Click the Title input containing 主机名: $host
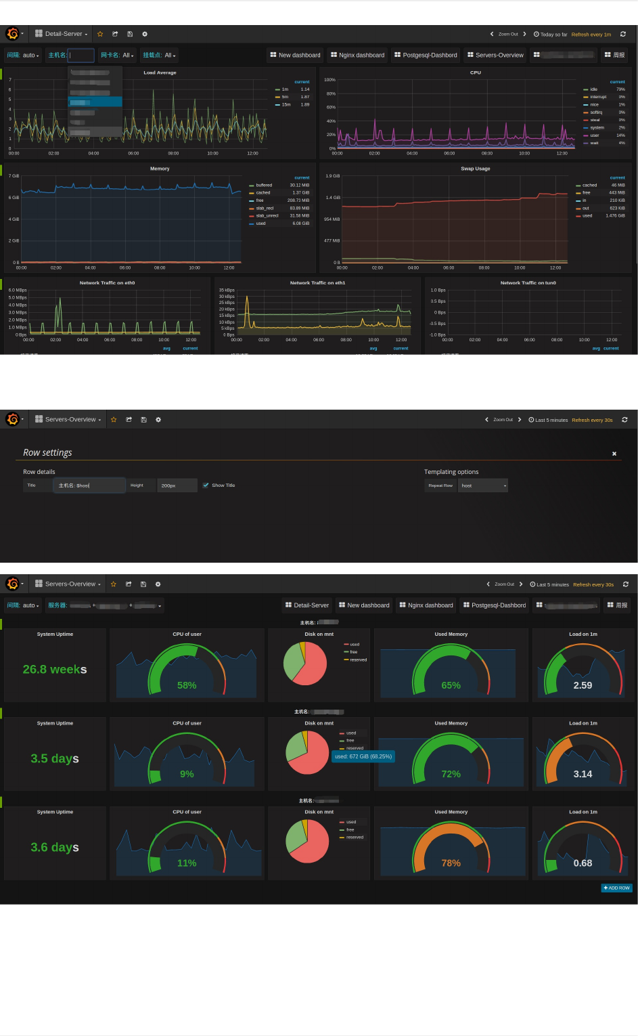The height and width of the screenshot is (1036, 638). pos(89,485)
